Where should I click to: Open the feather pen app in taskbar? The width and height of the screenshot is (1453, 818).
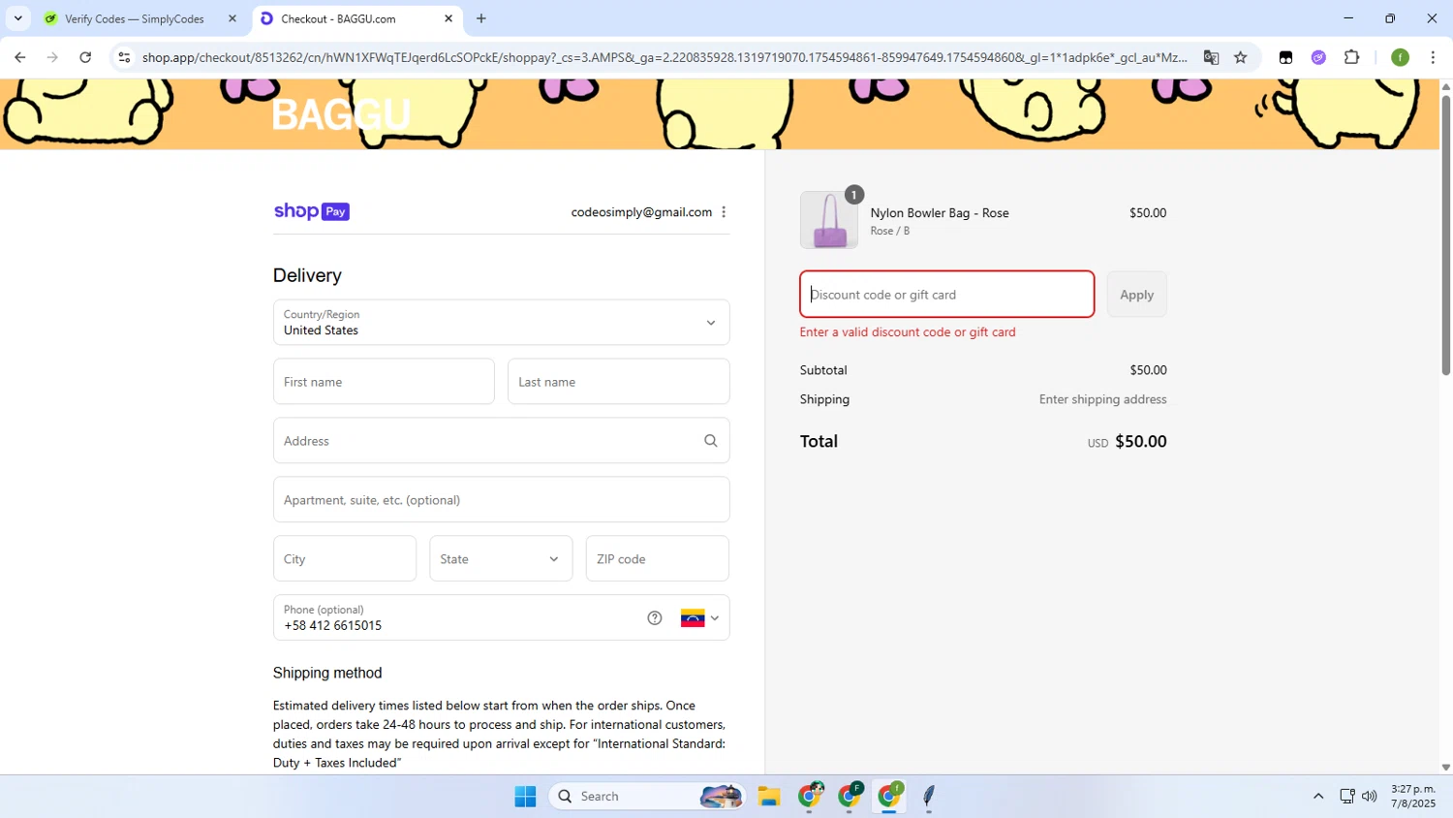pyautogui.click(x=929, y=797)
